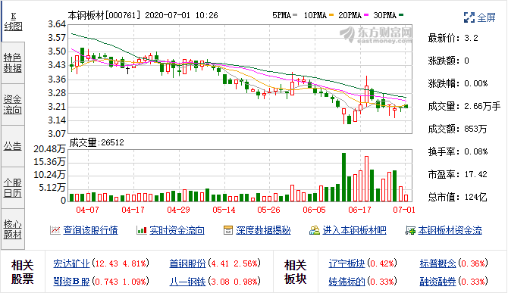Open related stock 首钢股份
The height and width of the screenshot is (293, 508).
[x=187, y=263]
